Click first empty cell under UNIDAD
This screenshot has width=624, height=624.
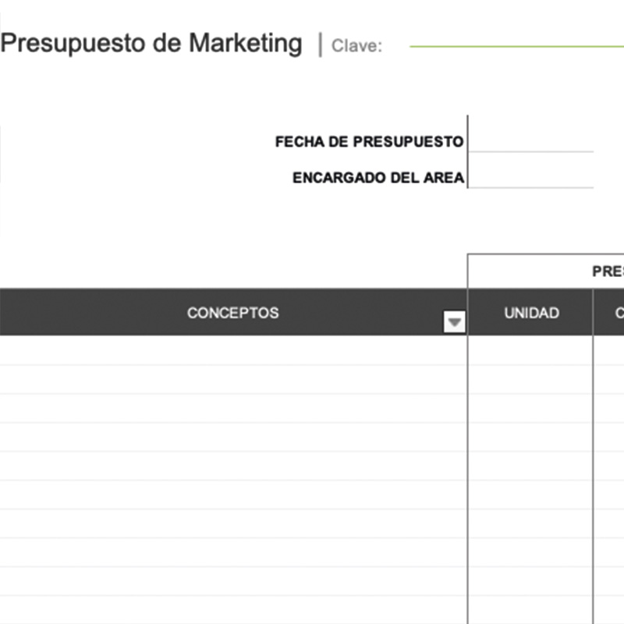pos(530,350)
